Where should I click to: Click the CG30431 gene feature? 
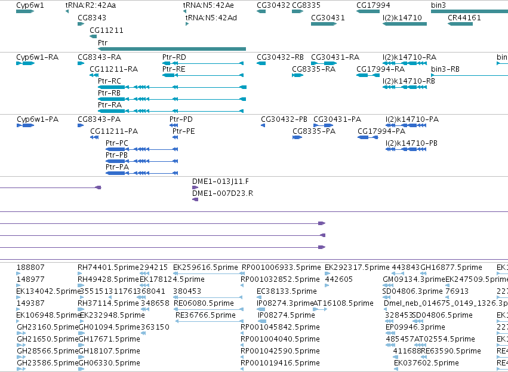click(x=324, y=24)
